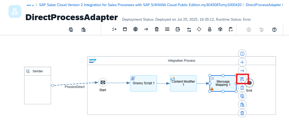The image size is (289, 120).
Task: Click the plus speed button beside Message Mapping
Action: (x=242, y=62)
